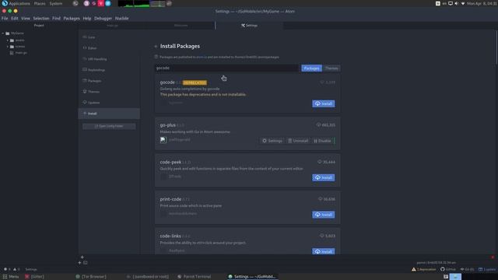Image resolution: width=498 pixels, height=280 pixels.
Task: Open Git panel from status bar
Action: pyautogui.click(x=467, y=269)
